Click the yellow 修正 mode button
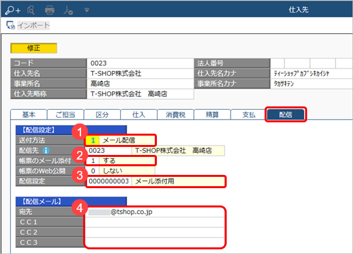Screen dimensions: 353x254 coord(33,48)
